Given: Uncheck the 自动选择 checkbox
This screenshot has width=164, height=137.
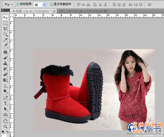Looking at the screenshot, I should click(18, 4).
